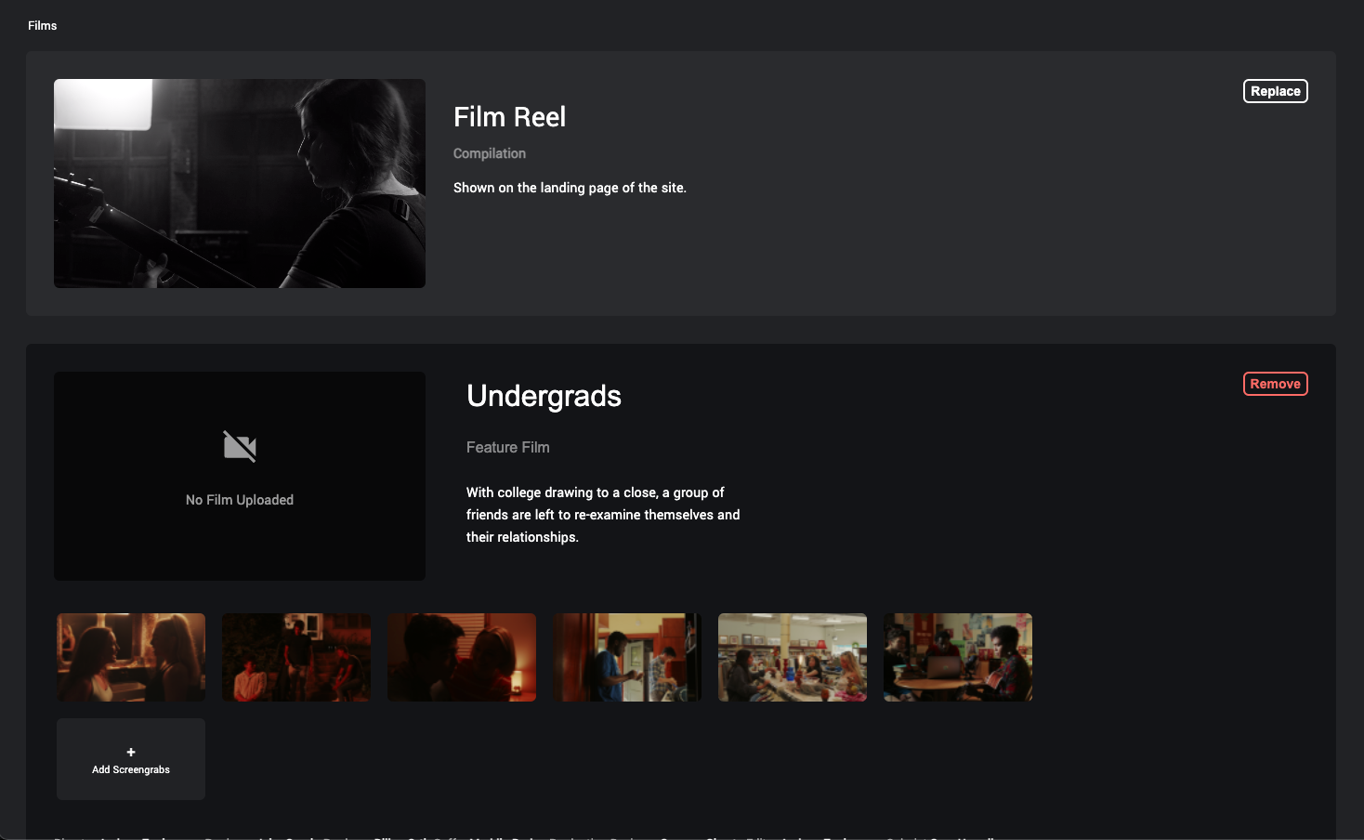Open the Films section heading

coord(42,25)
